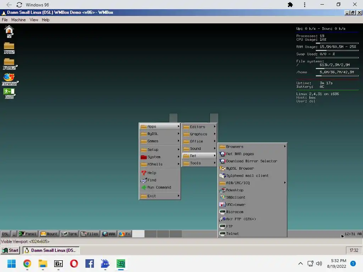Expand the Browsers submenu
363x272 pixels.
252,147
